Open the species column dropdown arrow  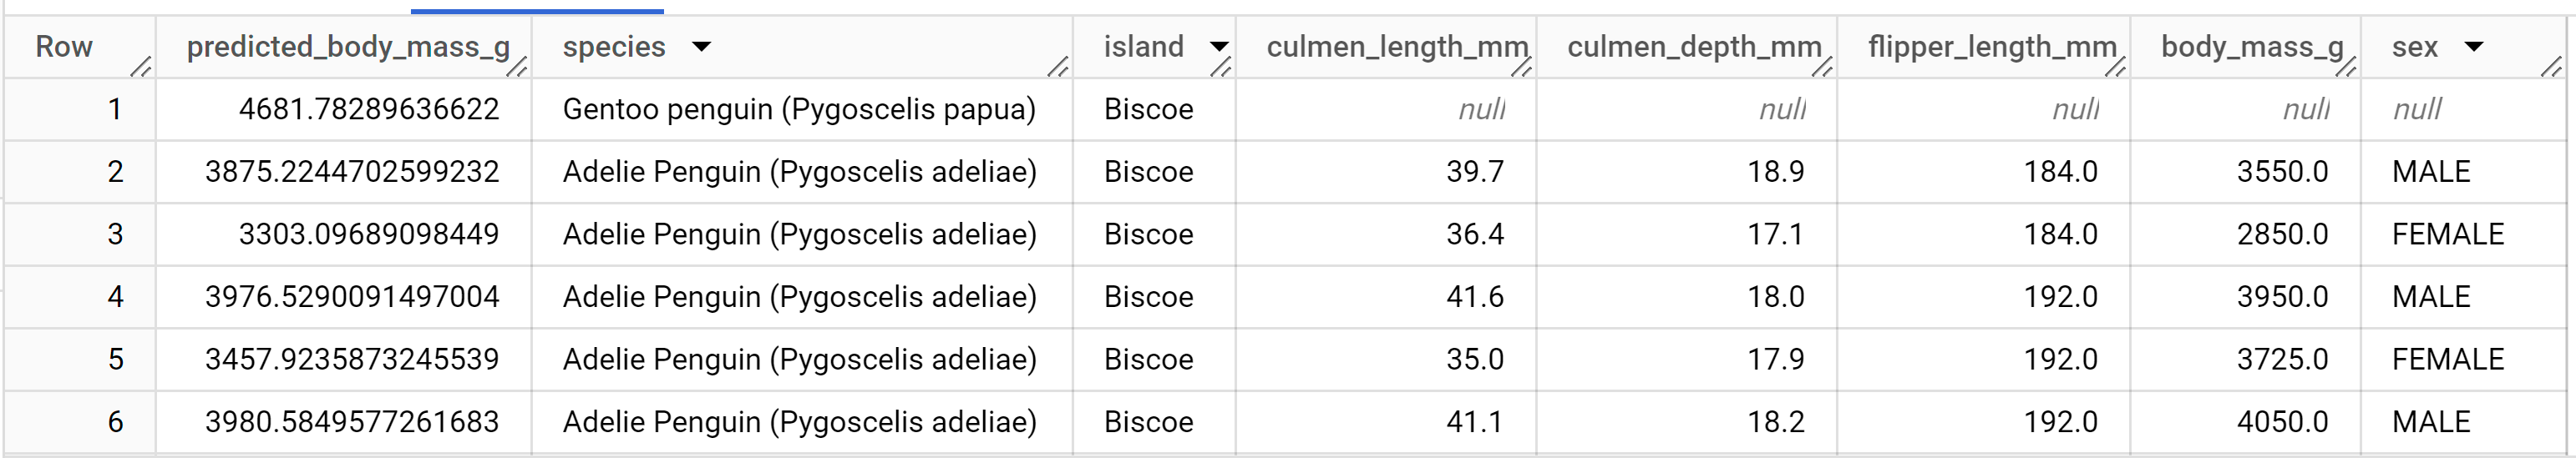(x=702, y=46)
